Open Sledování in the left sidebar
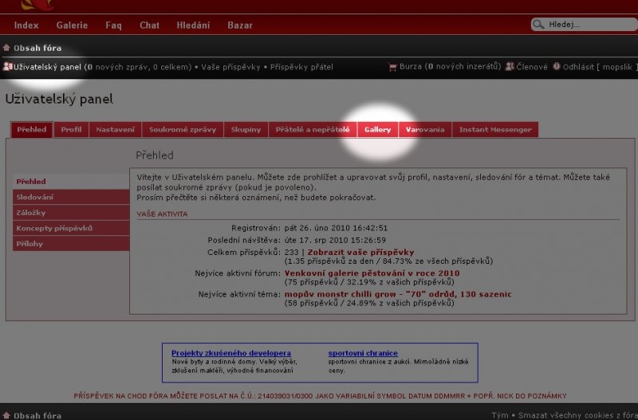This screenshot has height=420, width=638. tap(35, 197)
